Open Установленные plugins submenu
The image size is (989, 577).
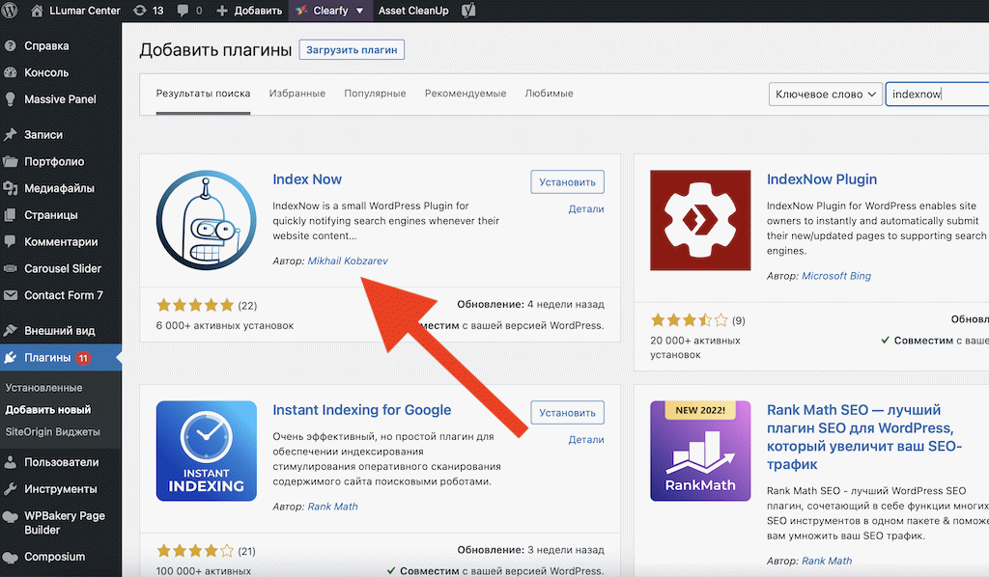(x=43, y=387)
